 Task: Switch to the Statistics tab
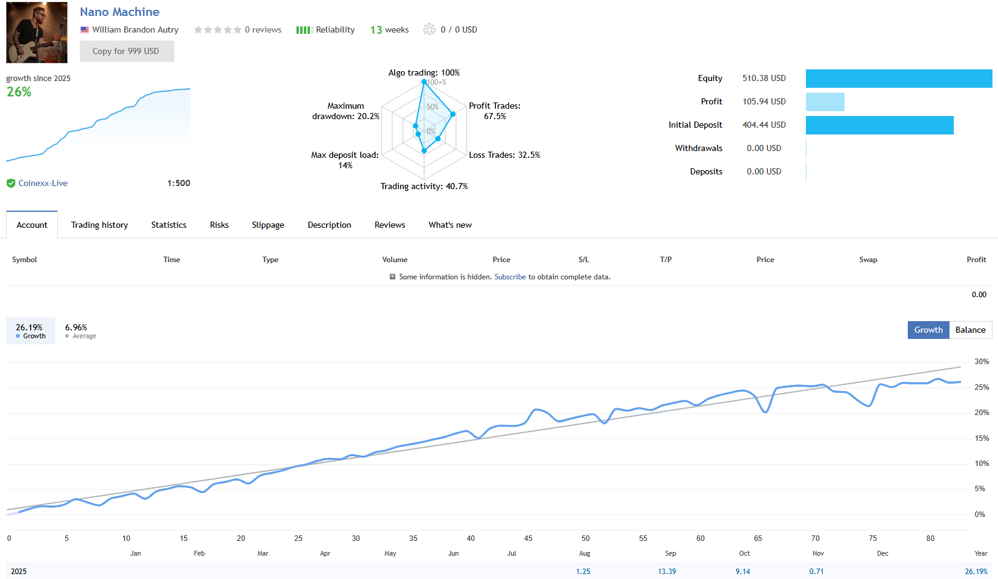tap(168, 225)
